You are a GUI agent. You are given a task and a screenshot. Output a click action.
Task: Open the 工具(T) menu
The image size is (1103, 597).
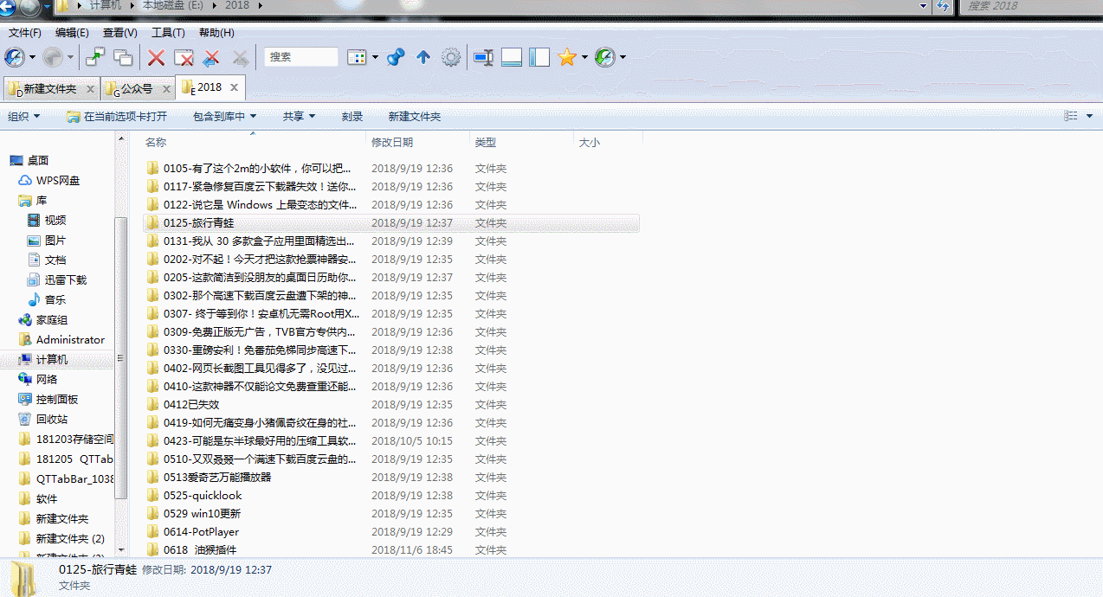click(168, 33)
